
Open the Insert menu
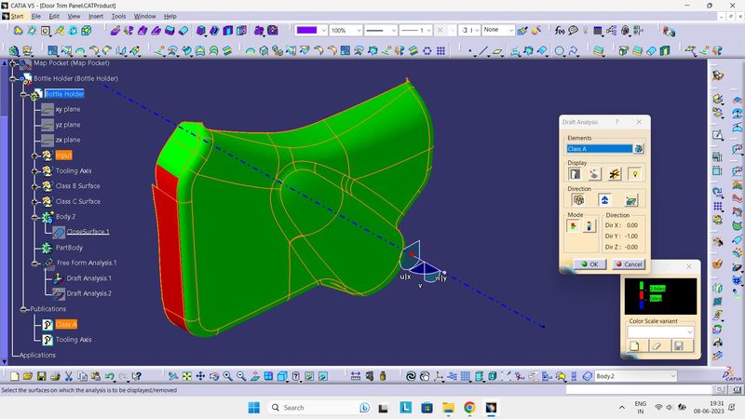pos(96,16)
